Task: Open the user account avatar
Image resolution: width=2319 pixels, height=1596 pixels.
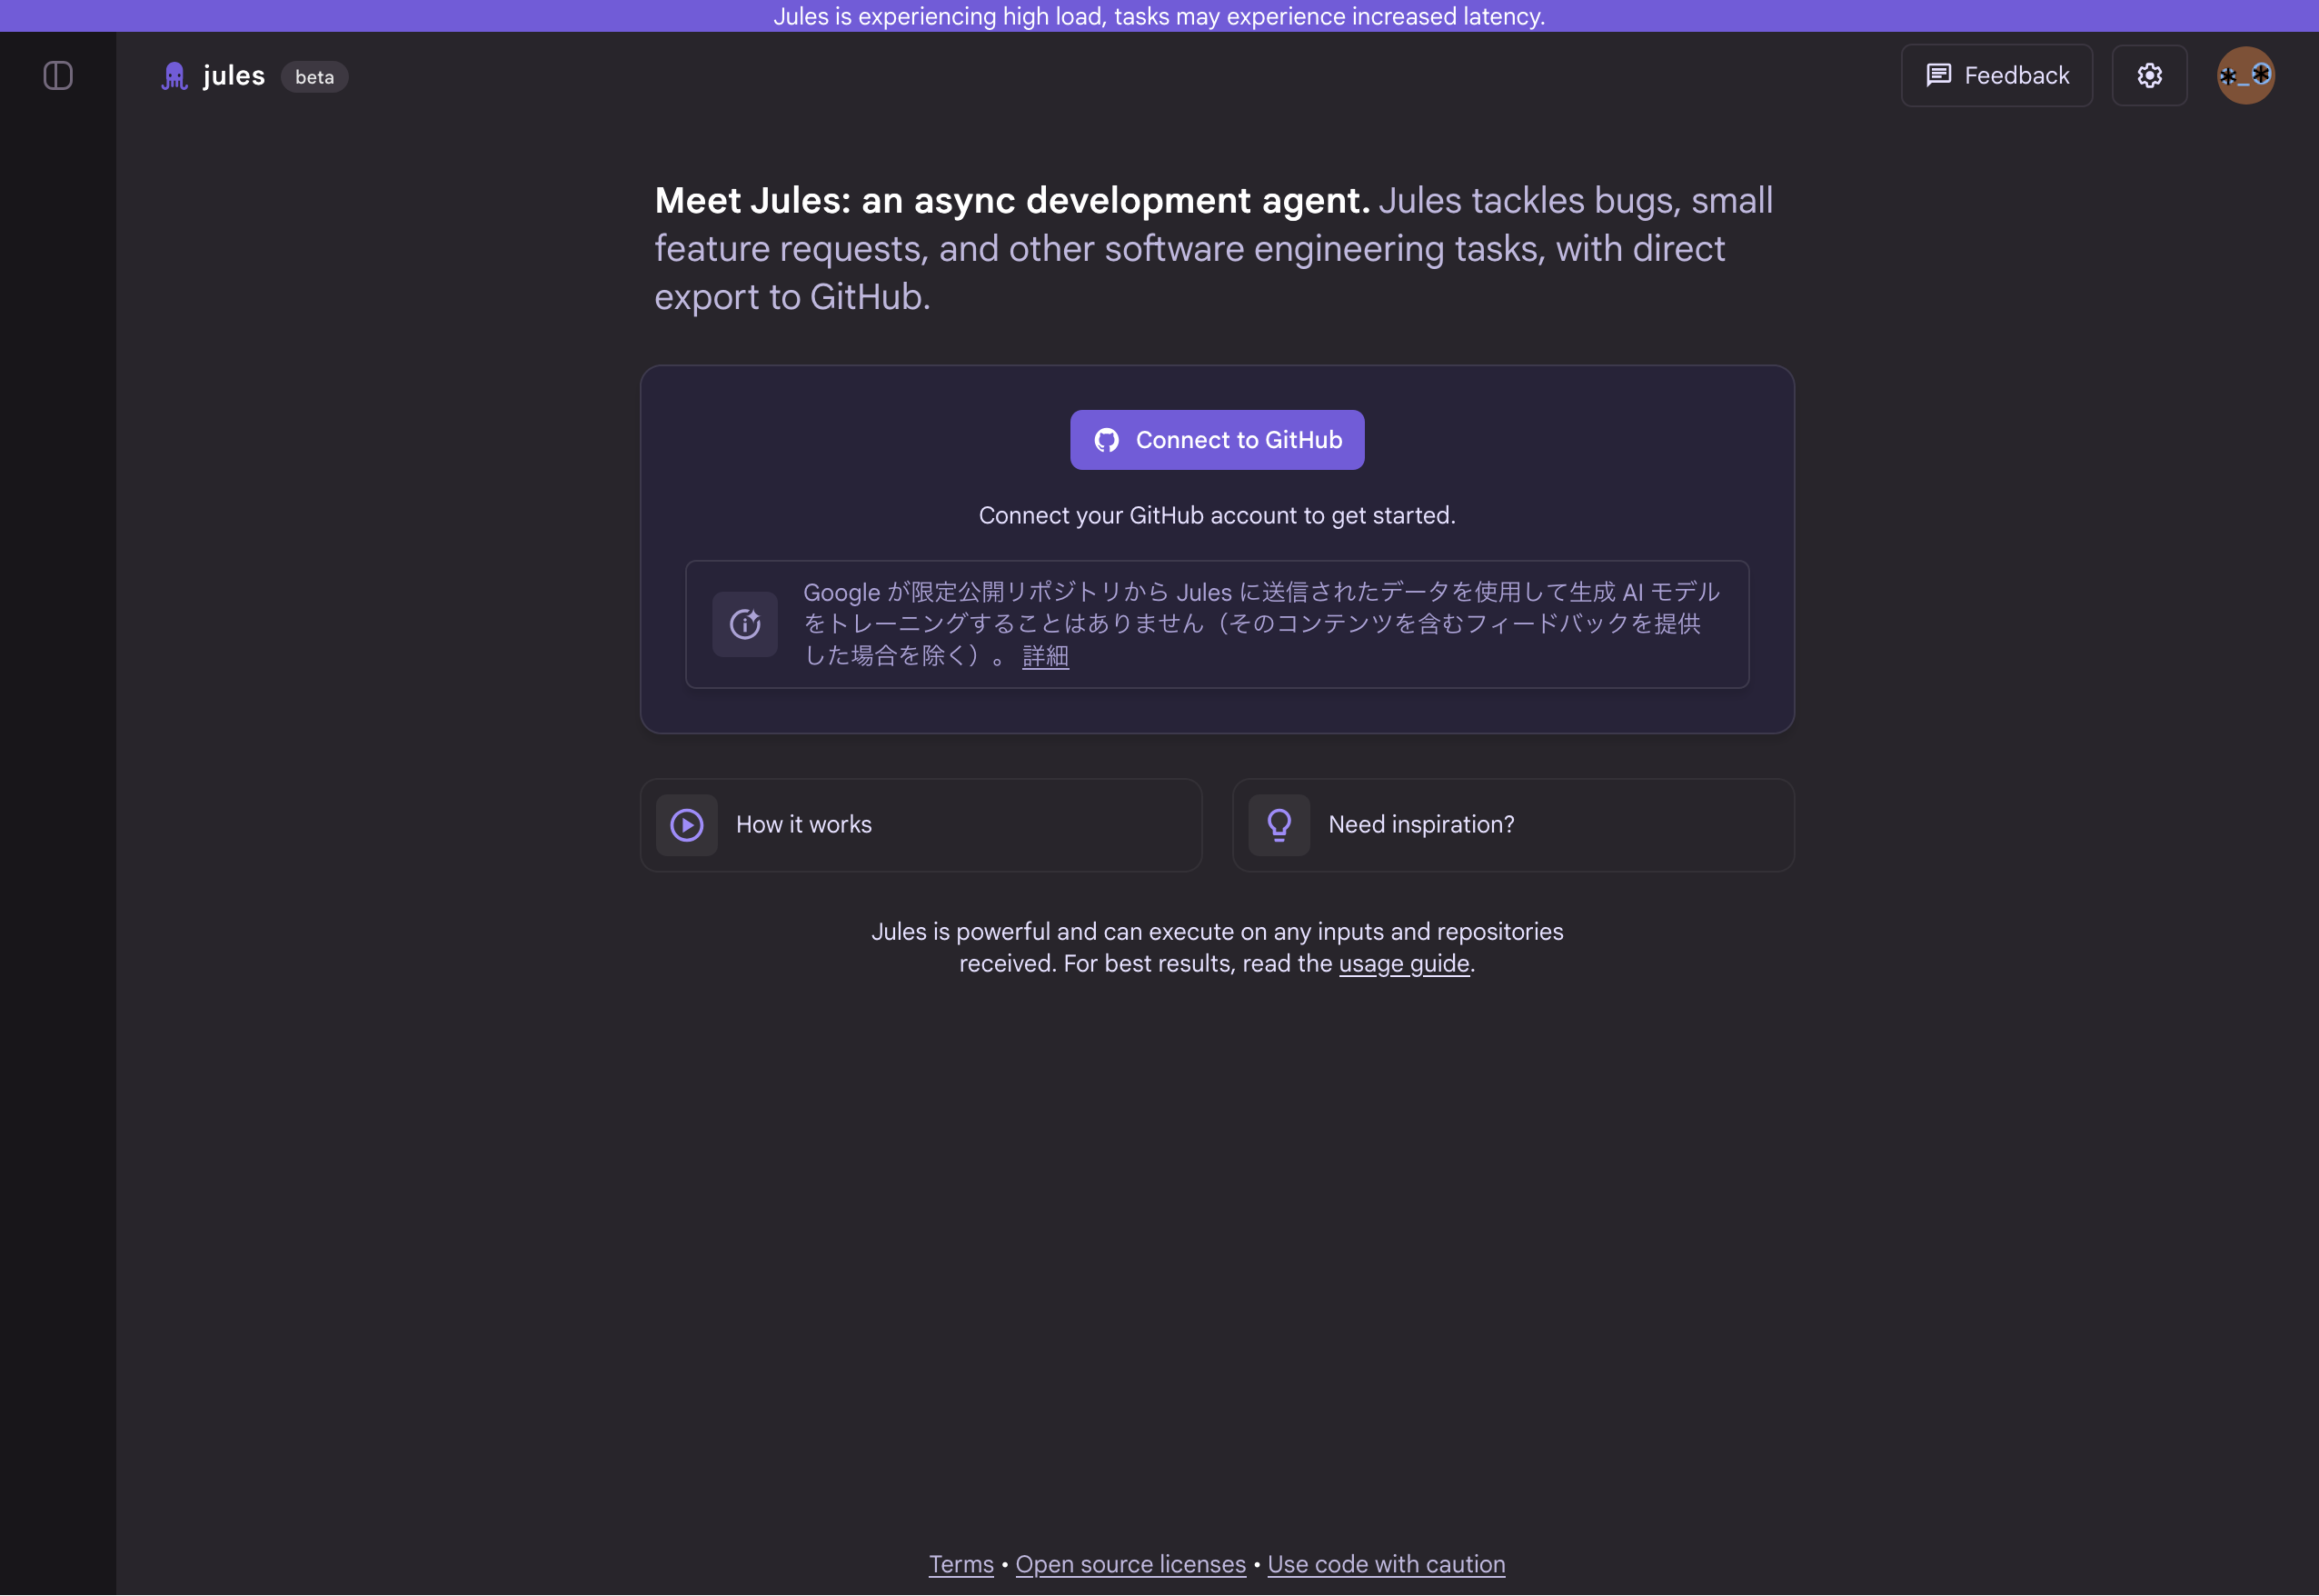Action: tap(2245, 76)
